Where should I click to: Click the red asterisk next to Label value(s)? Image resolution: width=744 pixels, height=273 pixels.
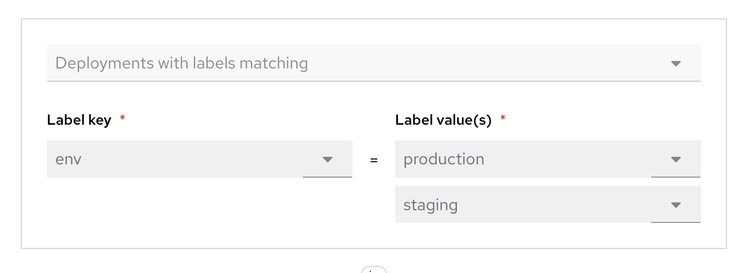click(x=503, y=118)
